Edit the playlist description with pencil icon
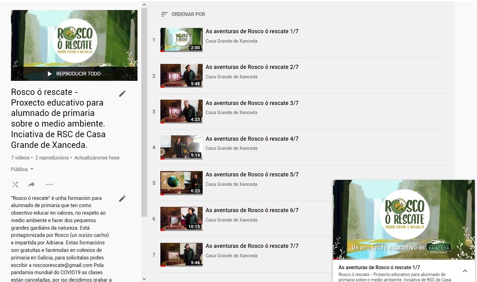Viewport: 477px width, 282px height. tap(122, 198)
